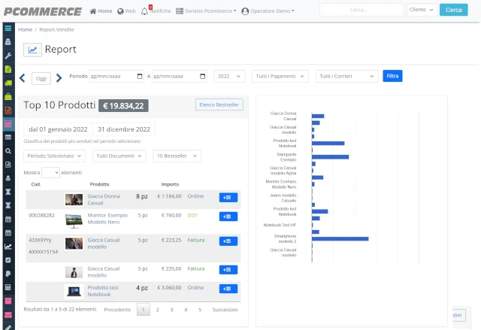Open calendar picker of end date field
Screen dimensions: 481x330
[x=202, y=76]
